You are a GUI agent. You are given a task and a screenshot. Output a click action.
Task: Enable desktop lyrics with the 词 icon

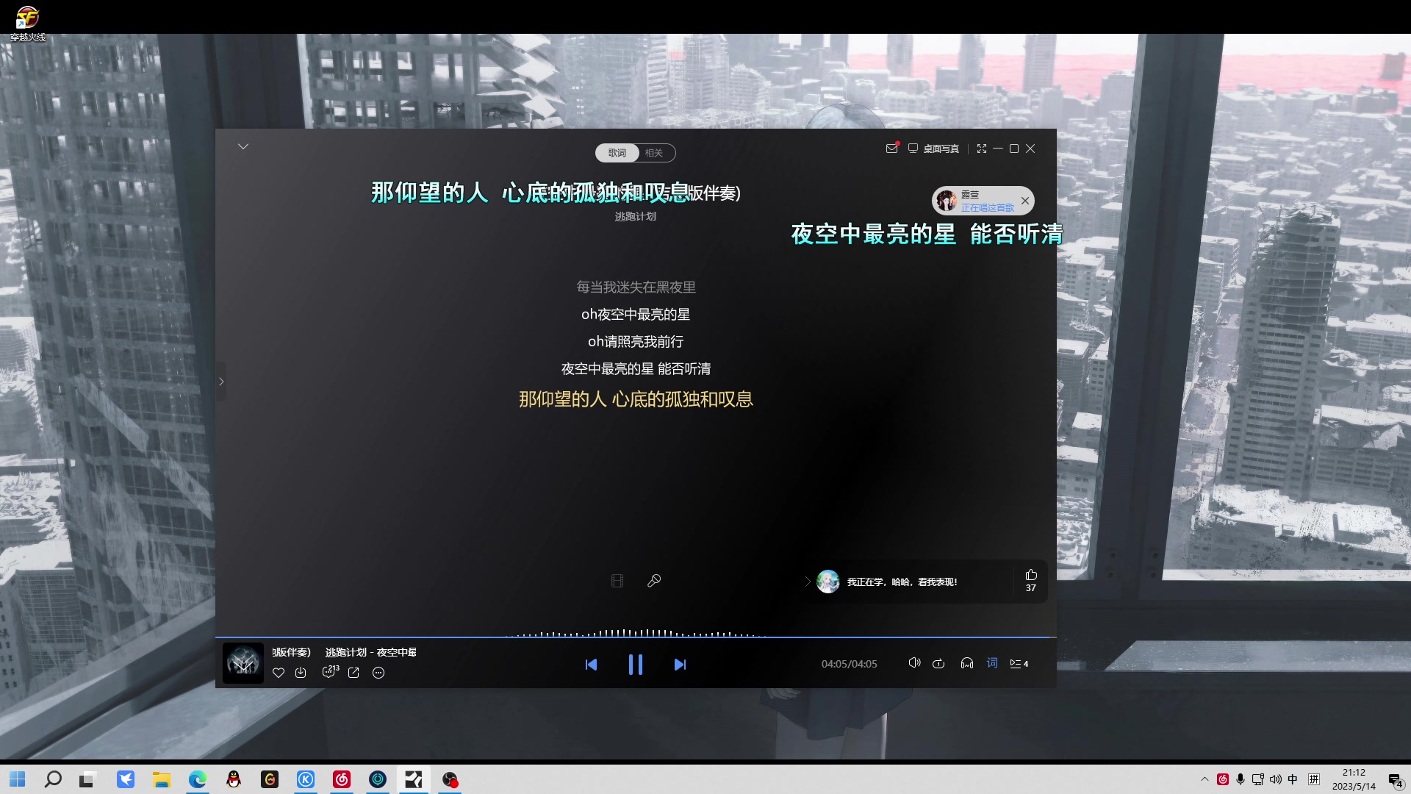coord(992,663)
